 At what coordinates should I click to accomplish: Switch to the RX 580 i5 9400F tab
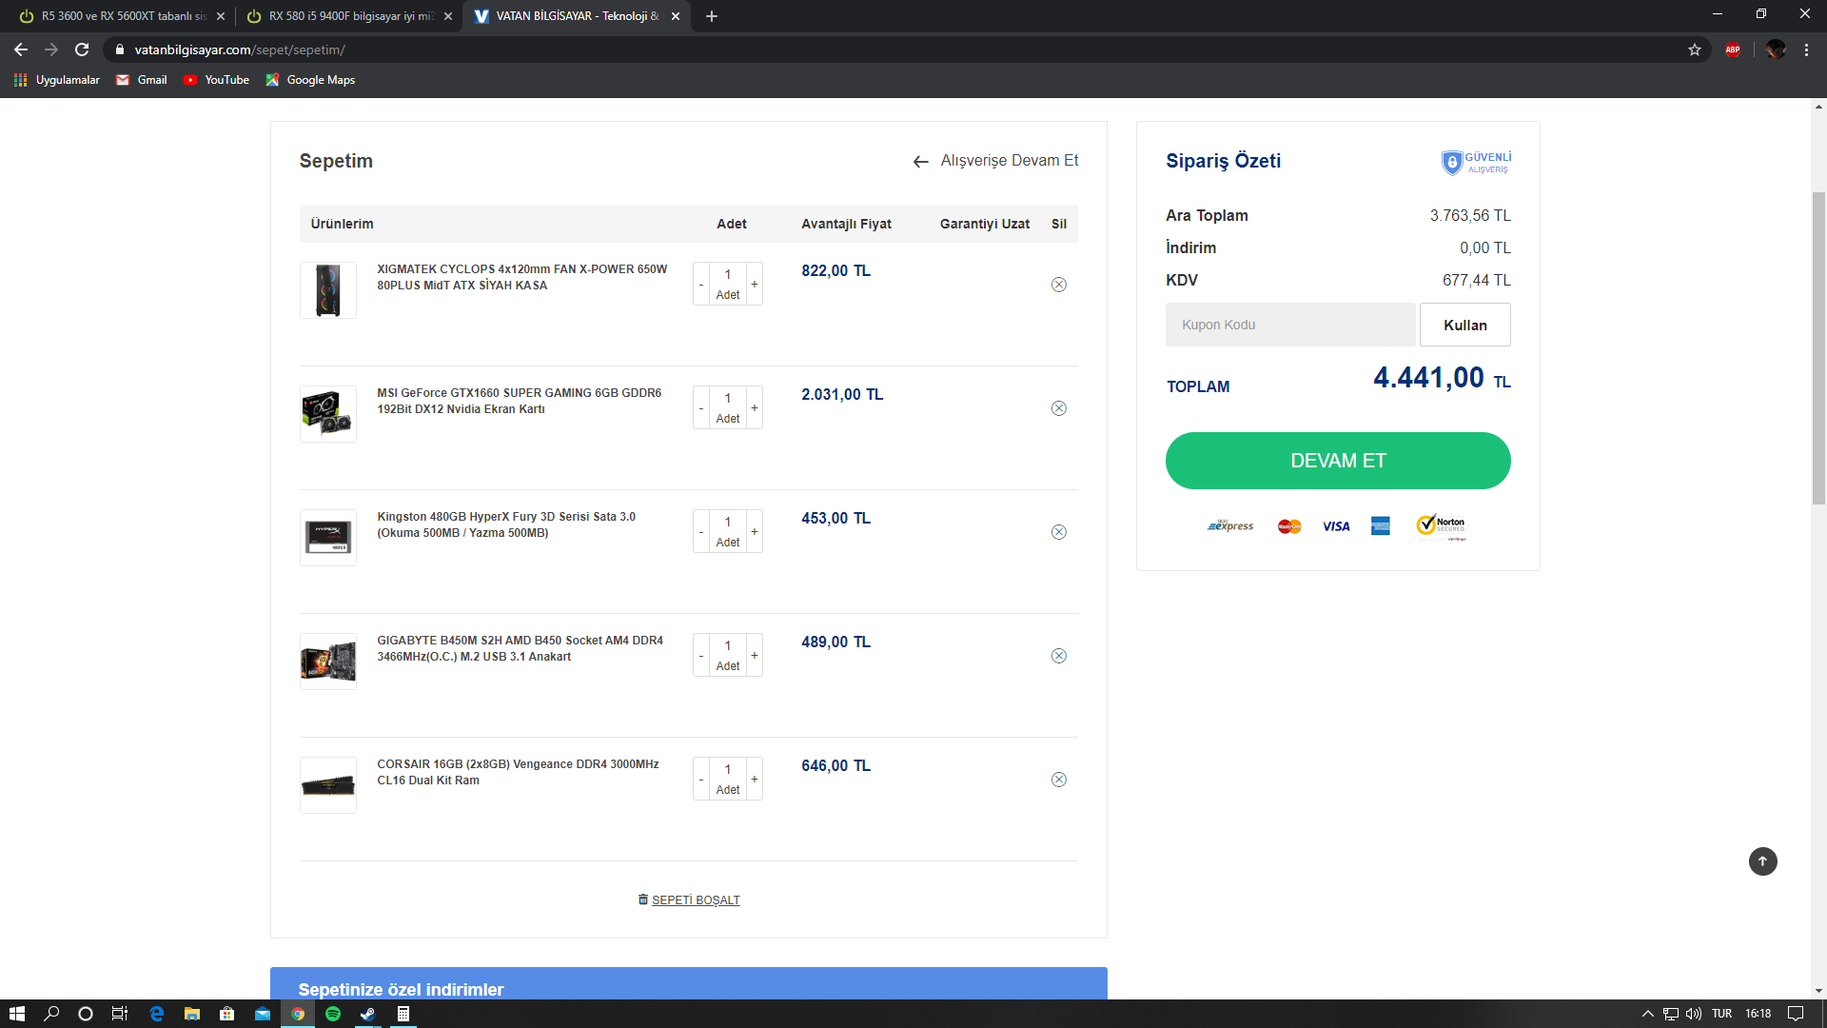tap(349, 16)
